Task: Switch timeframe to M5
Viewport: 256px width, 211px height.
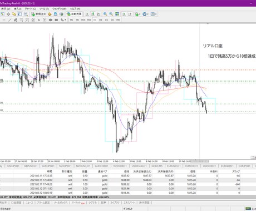Action: coord(77,20)
